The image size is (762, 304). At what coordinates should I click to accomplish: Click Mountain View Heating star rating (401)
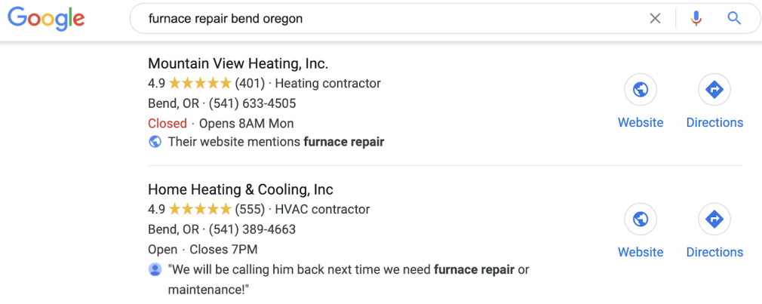tap(207, 84)
